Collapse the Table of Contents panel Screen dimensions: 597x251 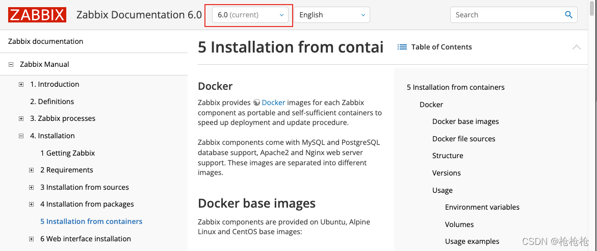coord(577,47)
